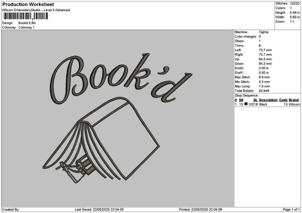Click the 'Page 1 of 1' footer text

pos(291,209)
